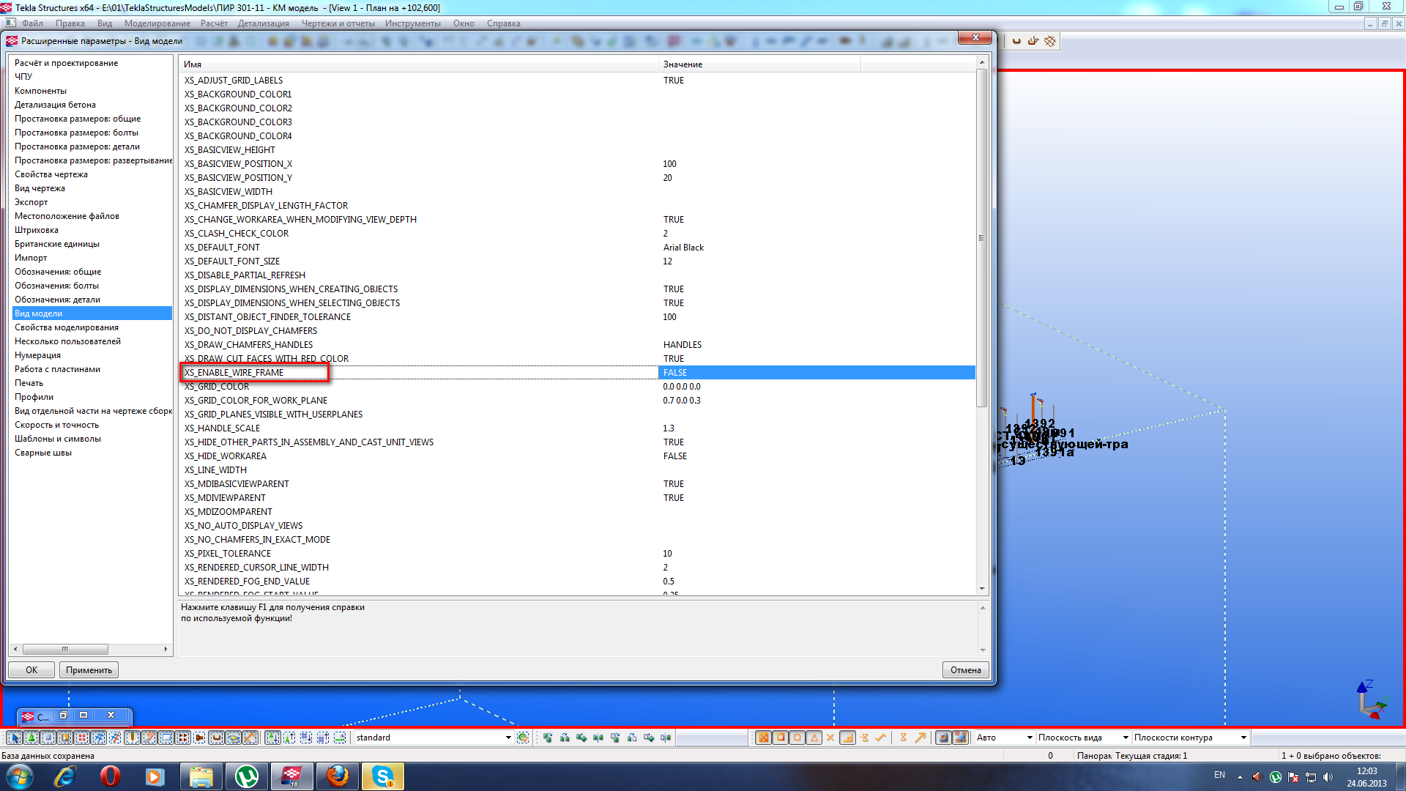
Task: Open Tekla Structures from the Windows taskbar
Action: pos(292,776)
